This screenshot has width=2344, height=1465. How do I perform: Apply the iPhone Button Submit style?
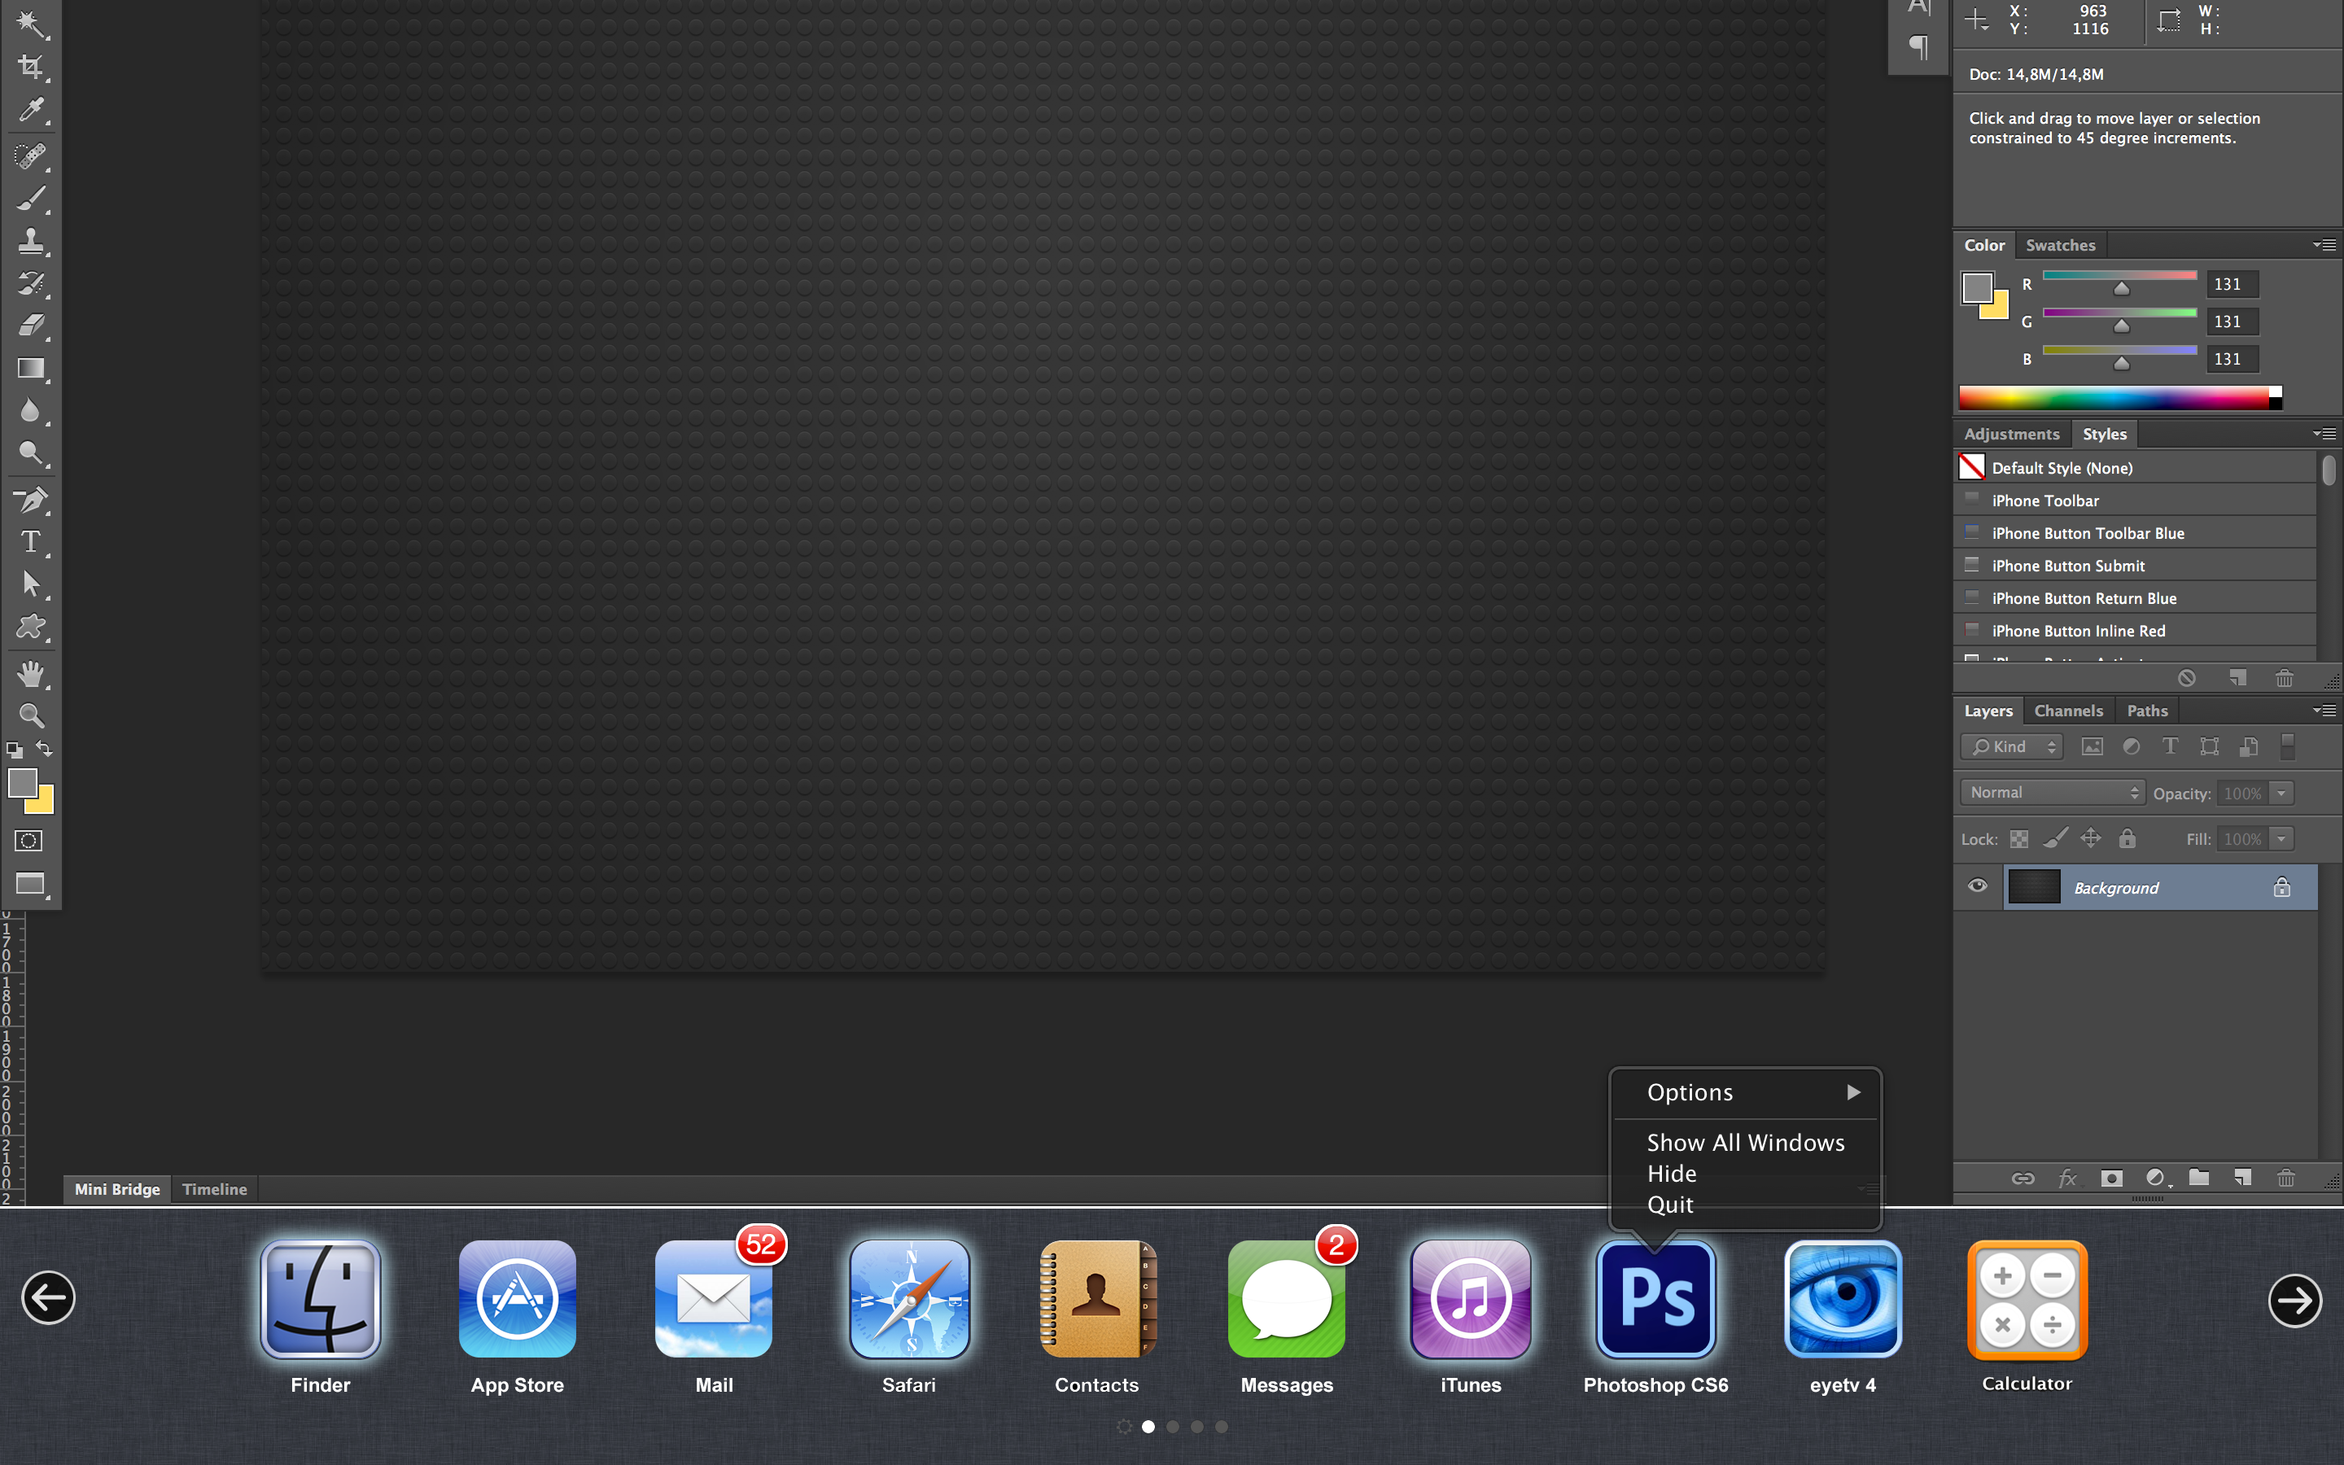[2068, 566]
